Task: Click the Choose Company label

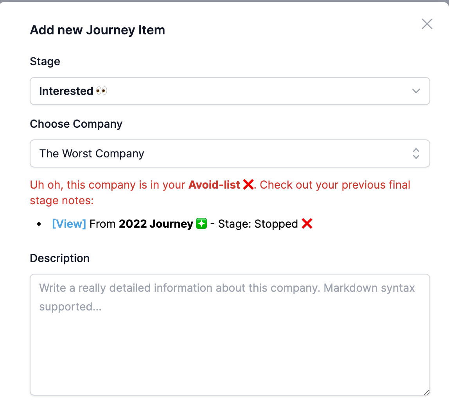Action: tap(76, 124)
